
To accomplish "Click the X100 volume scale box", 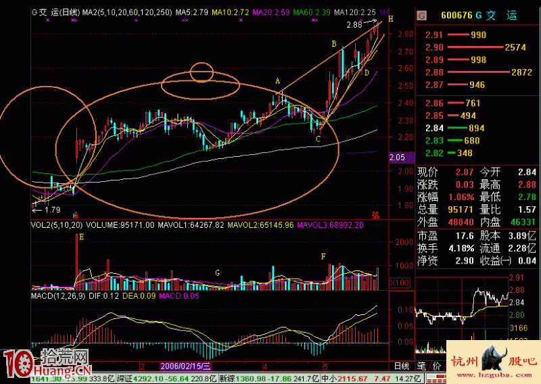I will click(400, 283).
